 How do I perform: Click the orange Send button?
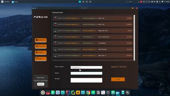pos(118,79)
